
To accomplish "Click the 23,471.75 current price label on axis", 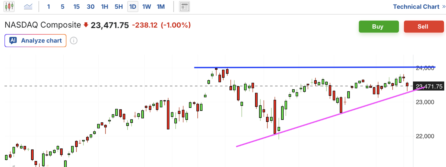I will 429,87.
